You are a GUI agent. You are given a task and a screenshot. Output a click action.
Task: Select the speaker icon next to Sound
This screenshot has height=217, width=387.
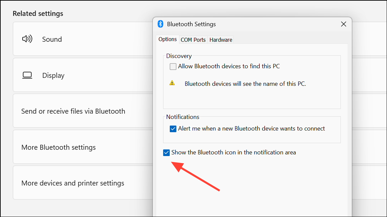[x=27, y=39]
